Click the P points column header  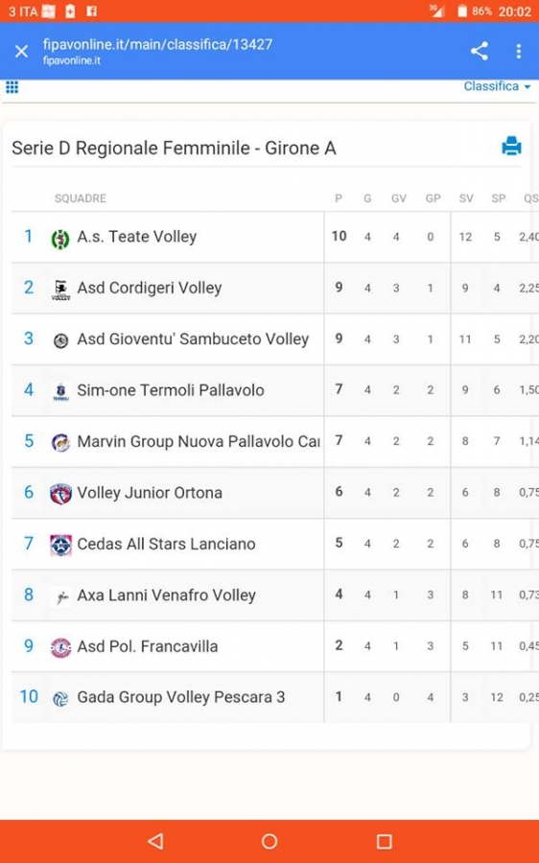pos(339,198)
